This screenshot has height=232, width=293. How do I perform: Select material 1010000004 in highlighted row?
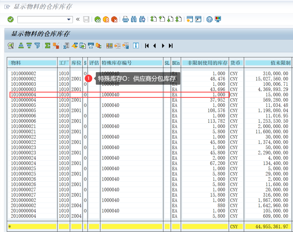[24, 95]
